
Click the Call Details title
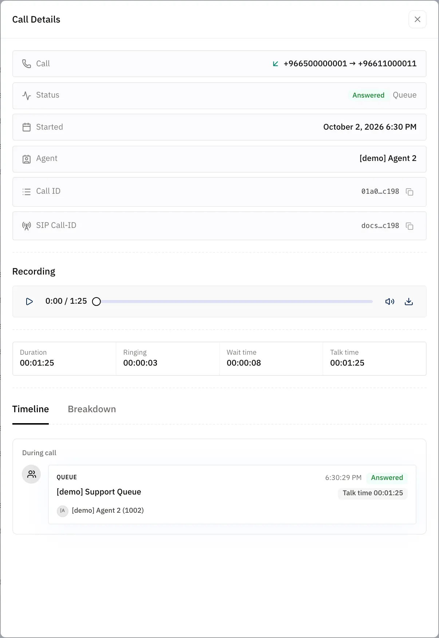tap(36, 19)
